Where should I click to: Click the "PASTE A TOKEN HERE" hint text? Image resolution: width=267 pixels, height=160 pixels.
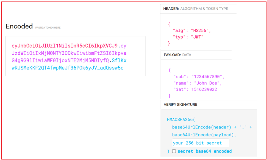tap(48, 28)
